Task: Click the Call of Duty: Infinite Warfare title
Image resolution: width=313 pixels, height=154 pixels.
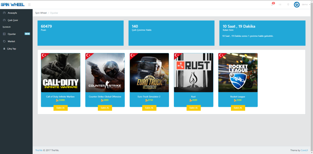Action: (61, 97)
